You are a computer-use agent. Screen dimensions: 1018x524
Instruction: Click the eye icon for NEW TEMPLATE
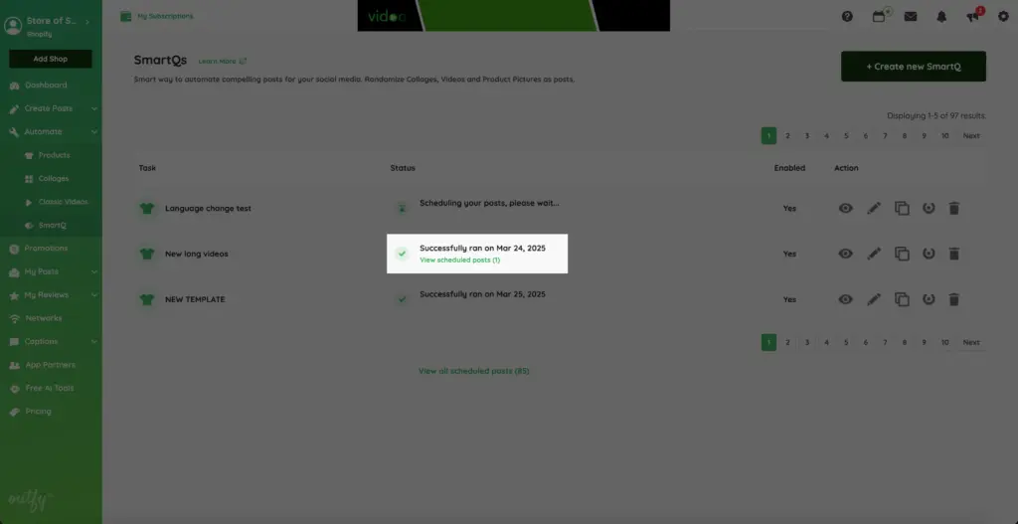click(845, 299)
